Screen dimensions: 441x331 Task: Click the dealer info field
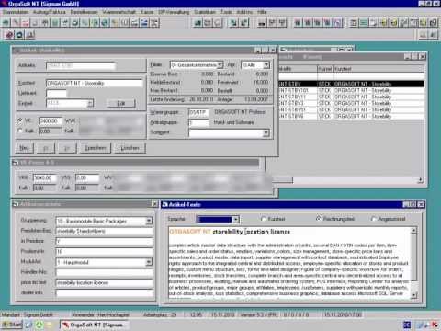(104, 293)
